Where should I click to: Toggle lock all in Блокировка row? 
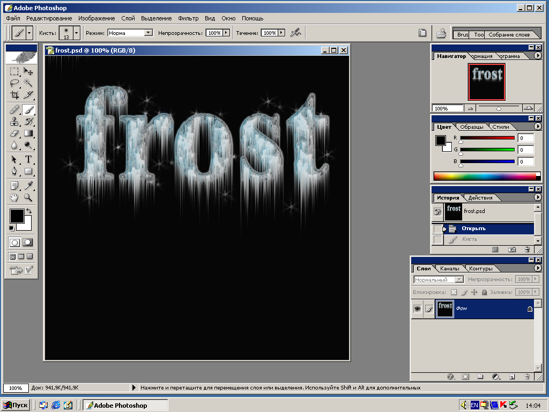[484, 292]
